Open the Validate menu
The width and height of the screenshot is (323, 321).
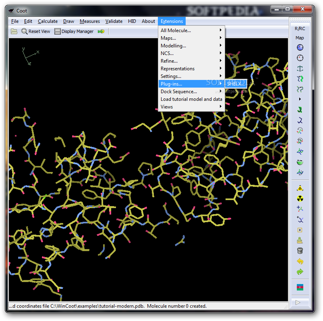click(114, 21)
